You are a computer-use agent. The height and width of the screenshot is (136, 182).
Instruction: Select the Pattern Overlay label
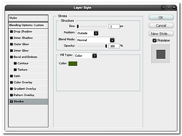[24, 95]
